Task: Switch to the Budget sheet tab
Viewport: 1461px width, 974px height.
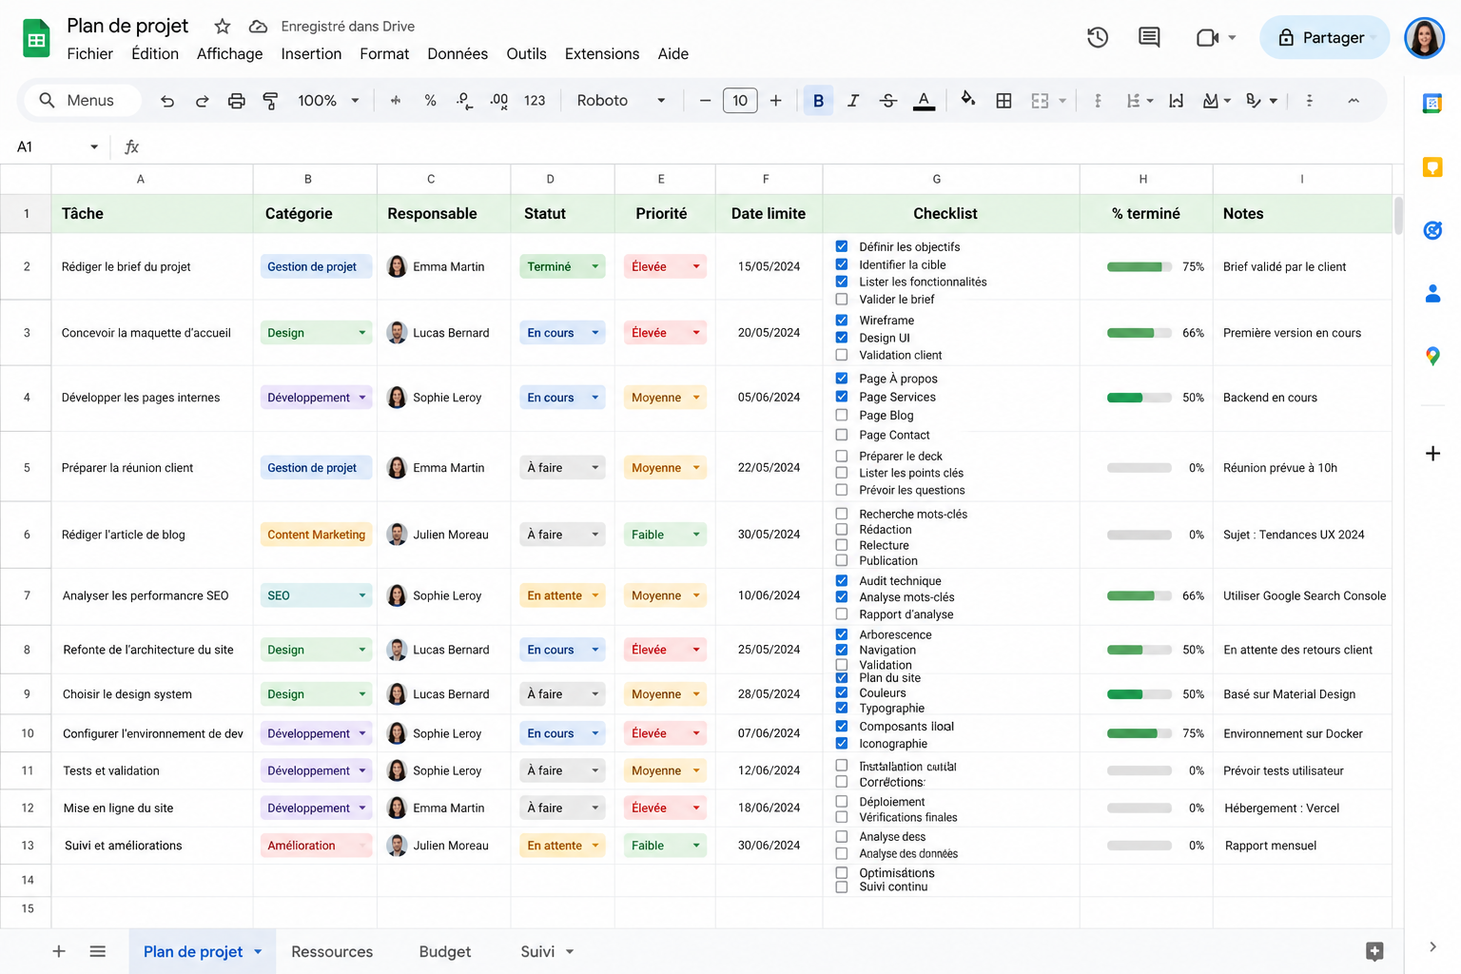Action: pyautogui.click(x=444, y=951)
